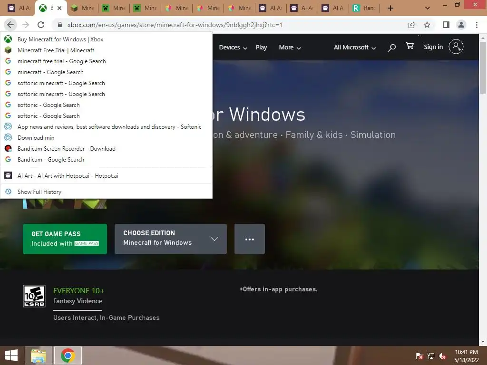Open the Choose Edition dropdown
The width and height of the screenshot is (487, 365).
tap(171, 239)
